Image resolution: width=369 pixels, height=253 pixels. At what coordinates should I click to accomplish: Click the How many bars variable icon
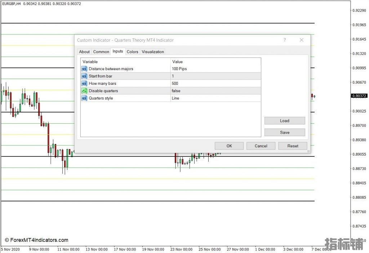point(84,83)
